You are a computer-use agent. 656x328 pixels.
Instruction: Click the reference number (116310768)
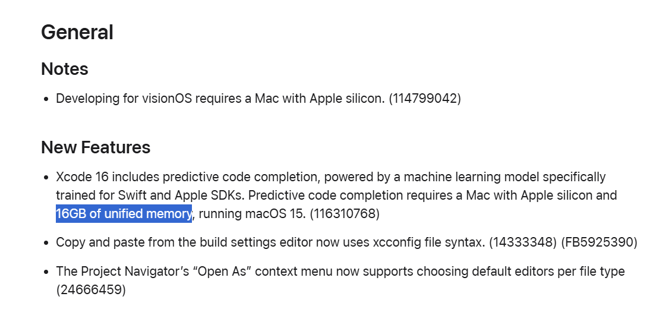click(x=344, y=214)
